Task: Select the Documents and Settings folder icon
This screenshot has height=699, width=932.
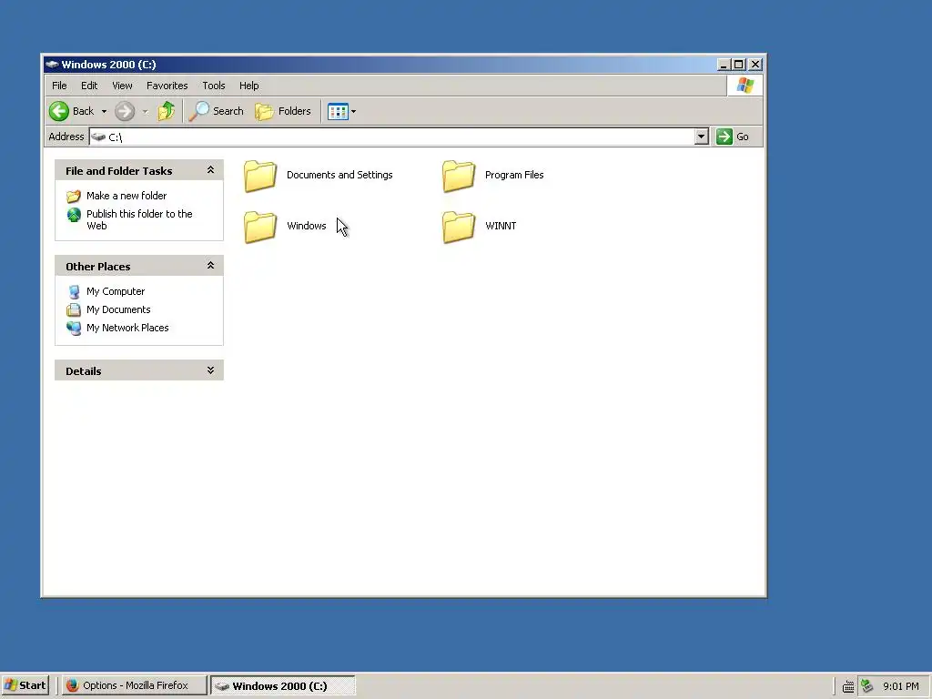Action: (x=260, y=176)
